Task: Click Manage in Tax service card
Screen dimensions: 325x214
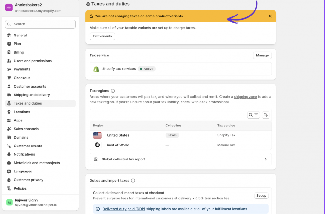Action: pyautogui.click(x=262, y=55)
